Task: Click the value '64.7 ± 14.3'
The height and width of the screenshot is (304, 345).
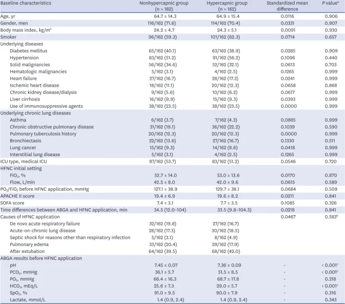Action: pyautogui.click(x=165, y=16)
